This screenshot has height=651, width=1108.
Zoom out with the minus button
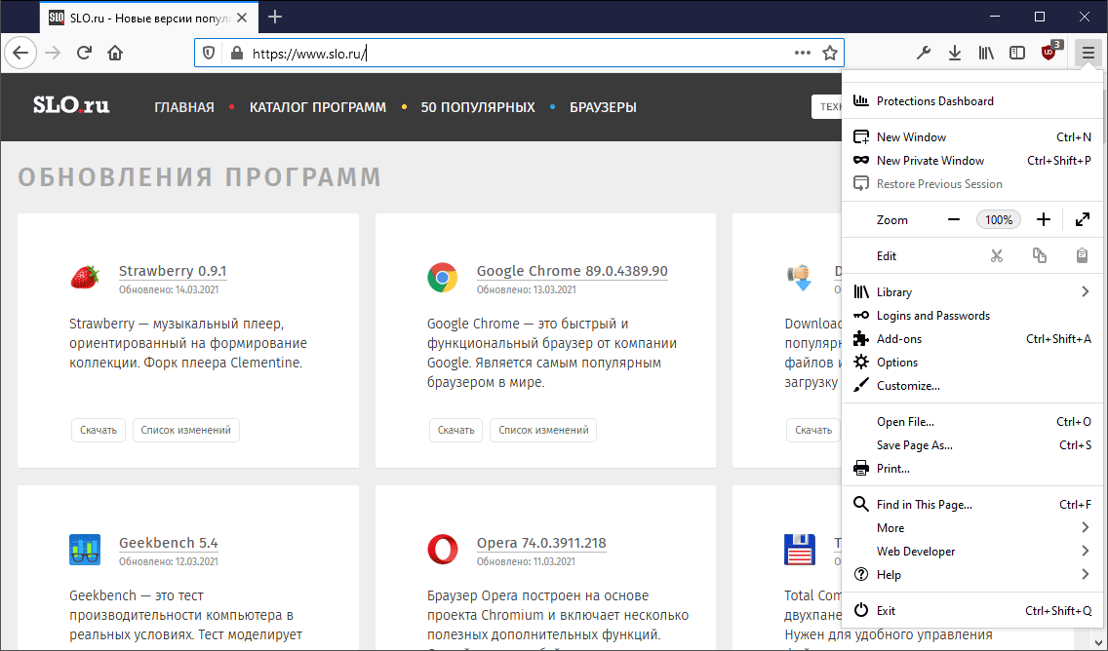tap(953, 219)
